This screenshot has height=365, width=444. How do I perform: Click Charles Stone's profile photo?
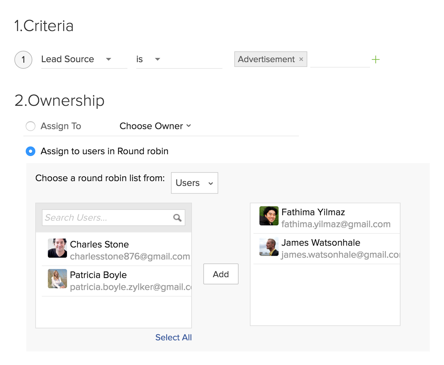point(57,248)
